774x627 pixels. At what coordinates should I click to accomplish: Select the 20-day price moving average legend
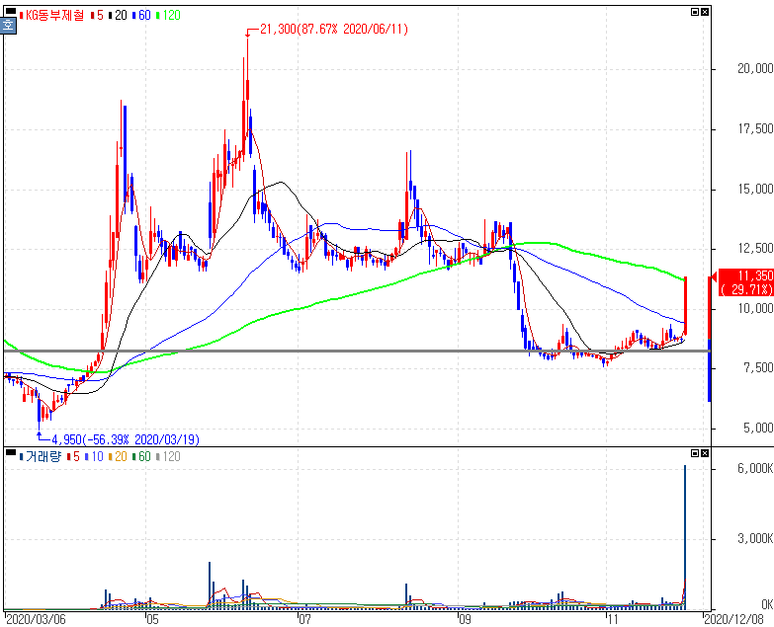pyautogui.click(x=118, y=15)
